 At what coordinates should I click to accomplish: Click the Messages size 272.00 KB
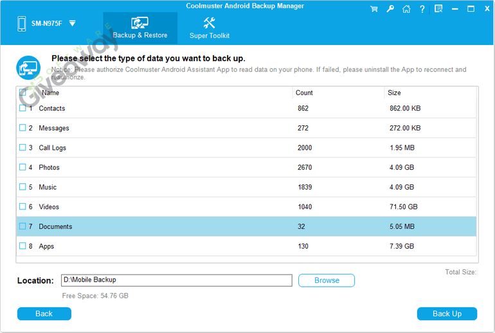point(405,128)
